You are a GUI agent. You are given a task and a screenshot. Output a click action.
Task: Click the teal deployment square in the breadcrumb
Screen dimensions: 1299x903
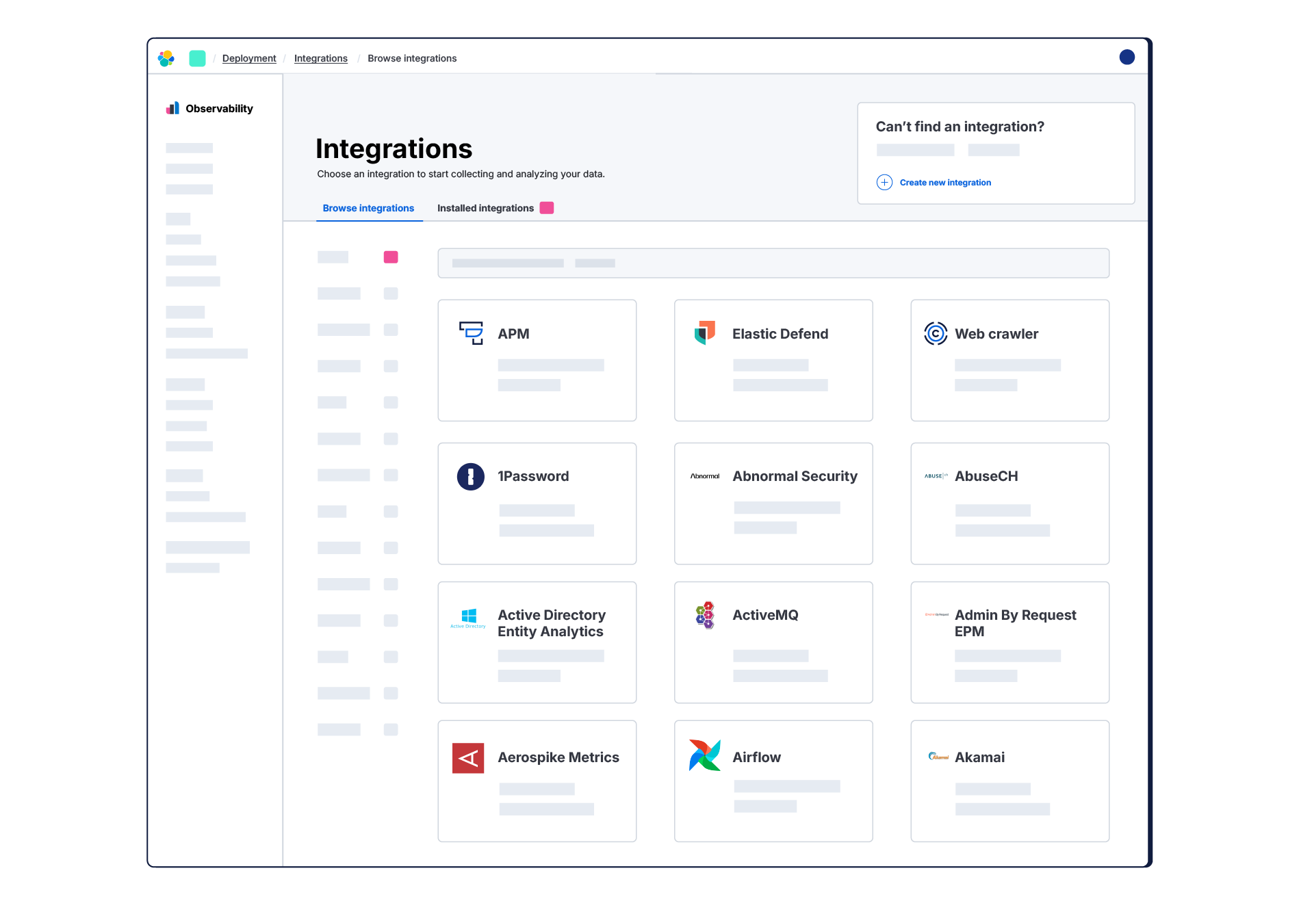point(197,58)
